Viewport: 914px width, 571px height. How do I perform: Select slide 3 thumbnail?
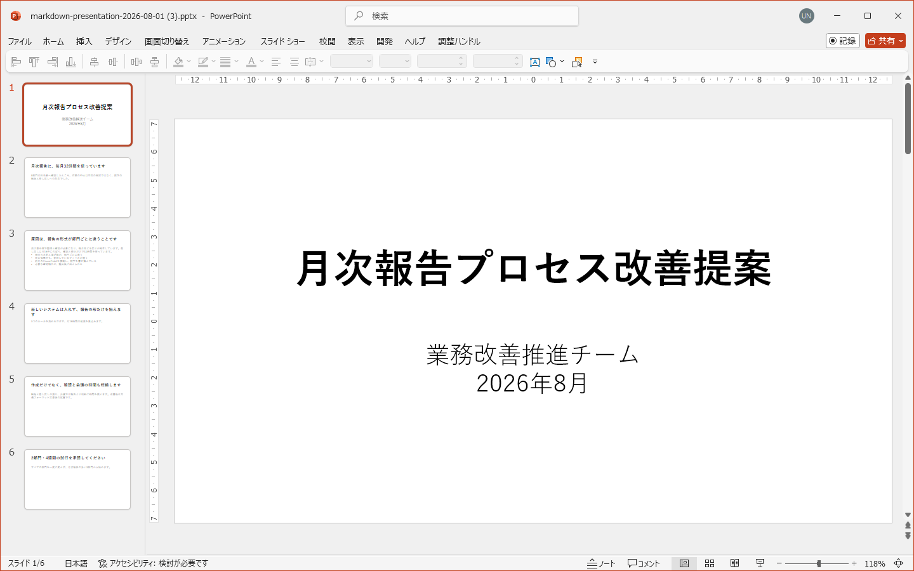pyautogui.click(x=77, y=261)
